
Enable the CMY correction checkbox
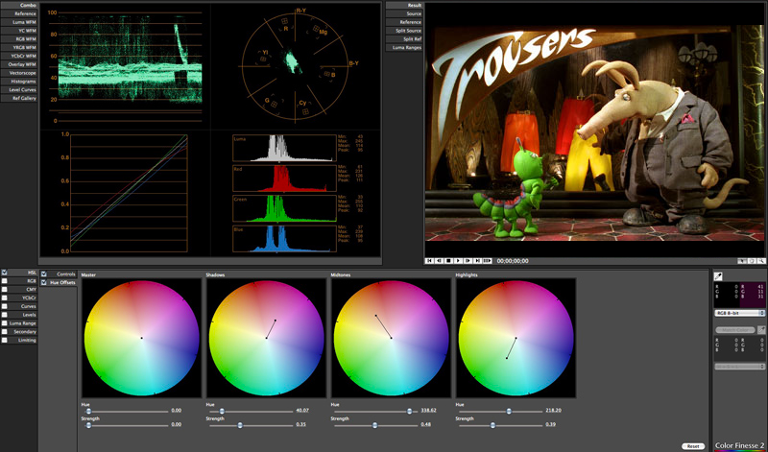point(5,290)
